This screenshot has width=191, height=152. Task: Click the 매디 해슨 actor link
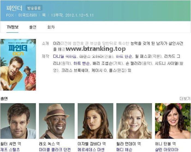[124, 150]
